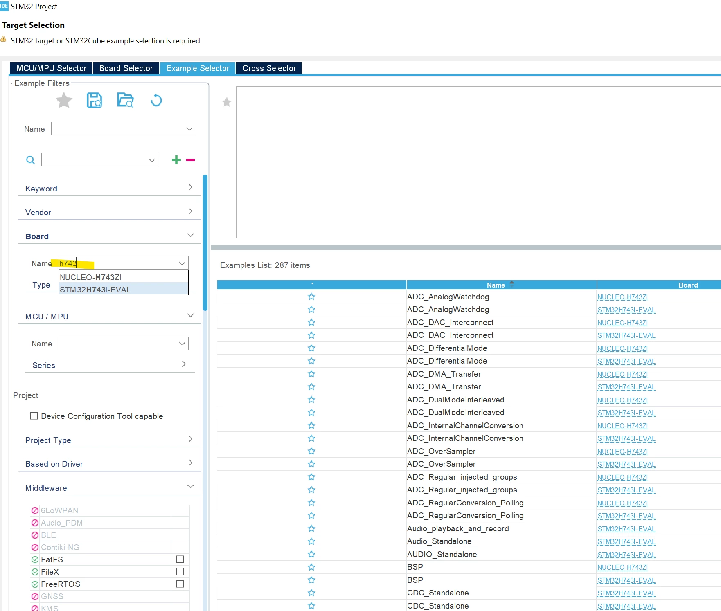Screen dimensions: 721x611
Task: Star the BSP NUCLEO-H743ZI example row
Action: click(311, 567)
